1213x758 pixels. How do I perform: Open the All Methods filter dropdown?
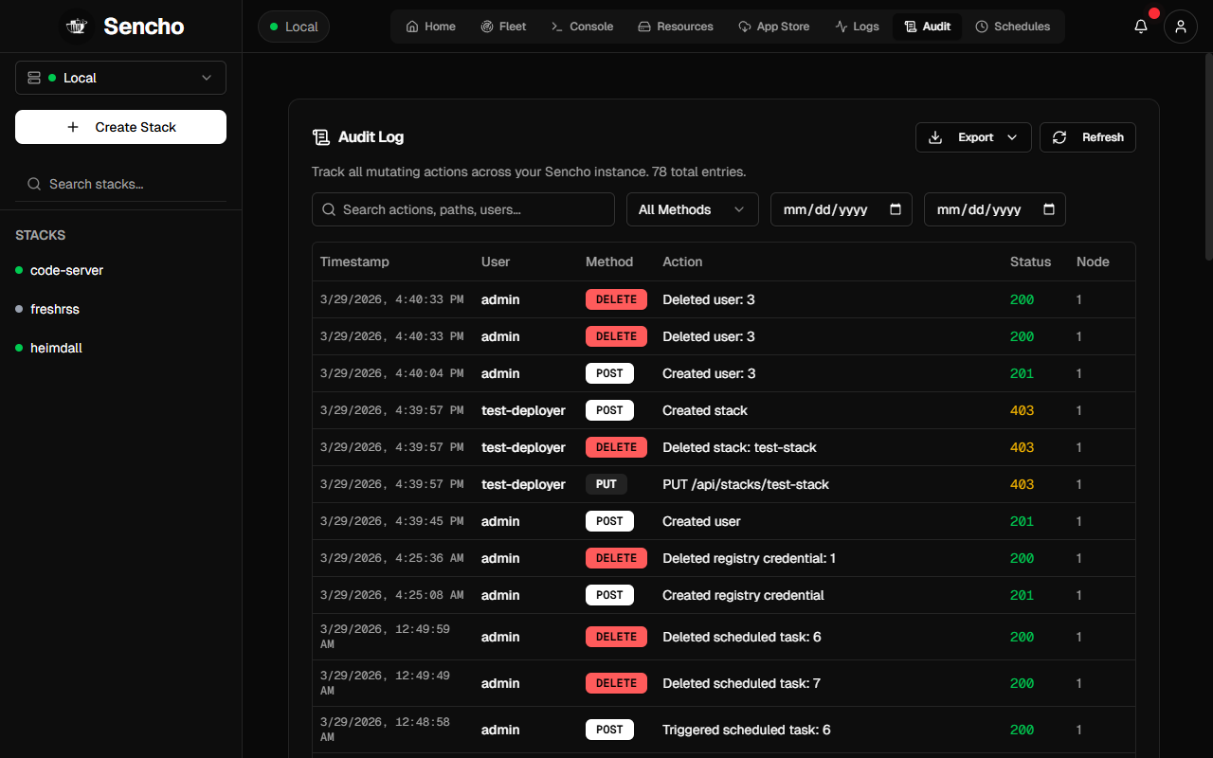point(693,209)
